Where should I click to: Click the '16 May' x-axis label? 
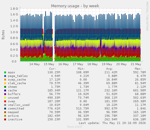[x=63, y=64]
